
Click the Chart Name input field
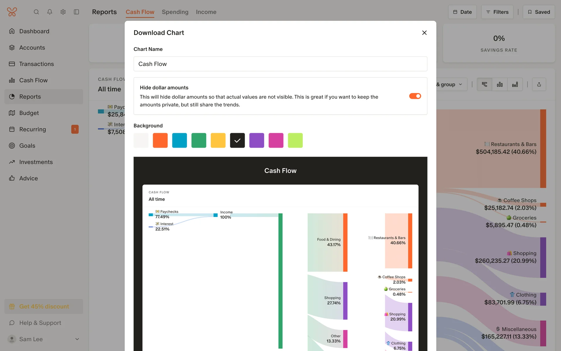pos(280,64)
